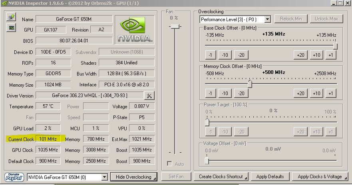Click the Revision value A2
The height and width of the screenshot is (185, 352).
pos(101,30)
